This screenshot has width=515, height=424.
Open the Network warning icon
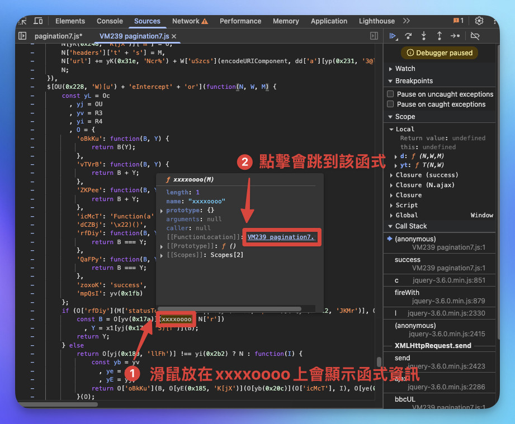pos(205,21)
